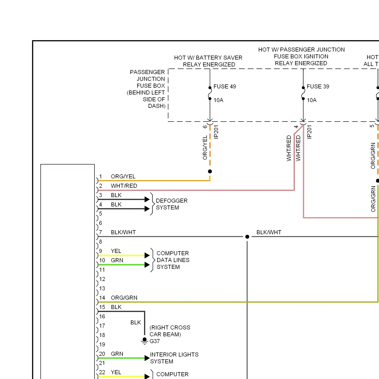Click pin number 6 on the module connector
This screenshot has width=379, height=379.
(101, 223)
